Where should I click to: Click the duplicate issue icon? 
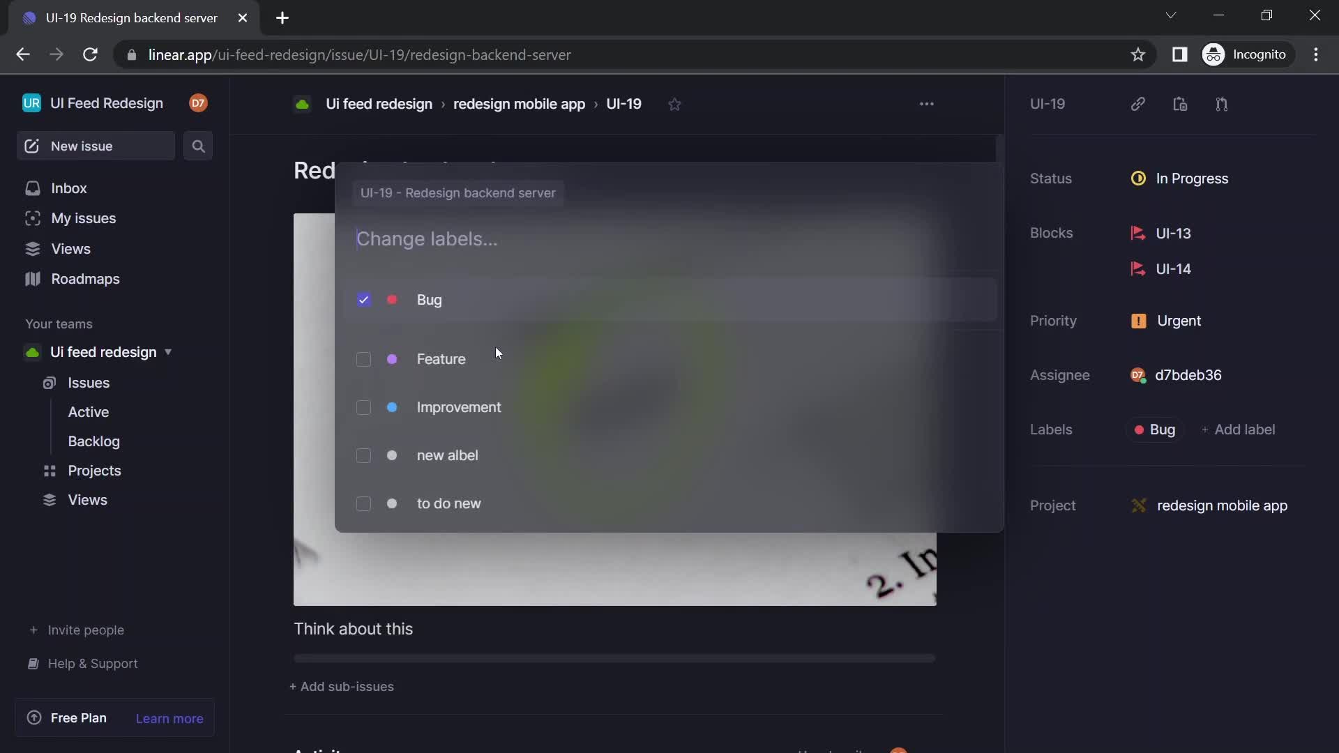click(x=1181, y=104)
